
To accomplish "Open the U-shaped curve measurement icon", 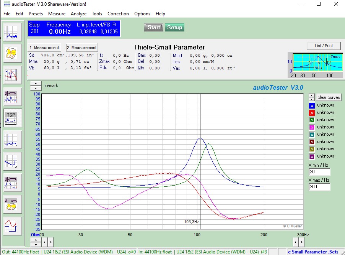I will click(x=13, y=161).
